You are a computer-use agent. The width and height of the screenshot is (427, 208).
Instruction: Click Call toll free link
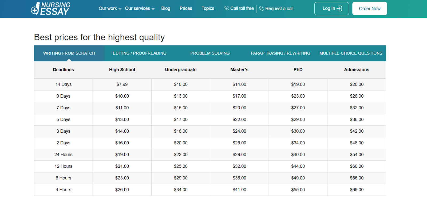pos(239,9)
